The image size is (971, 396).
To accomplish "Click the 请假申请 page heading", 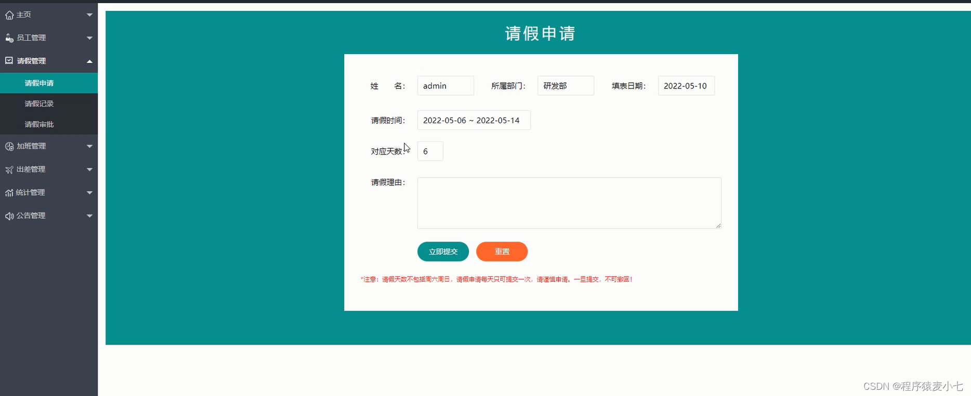I will coord(540,33).
